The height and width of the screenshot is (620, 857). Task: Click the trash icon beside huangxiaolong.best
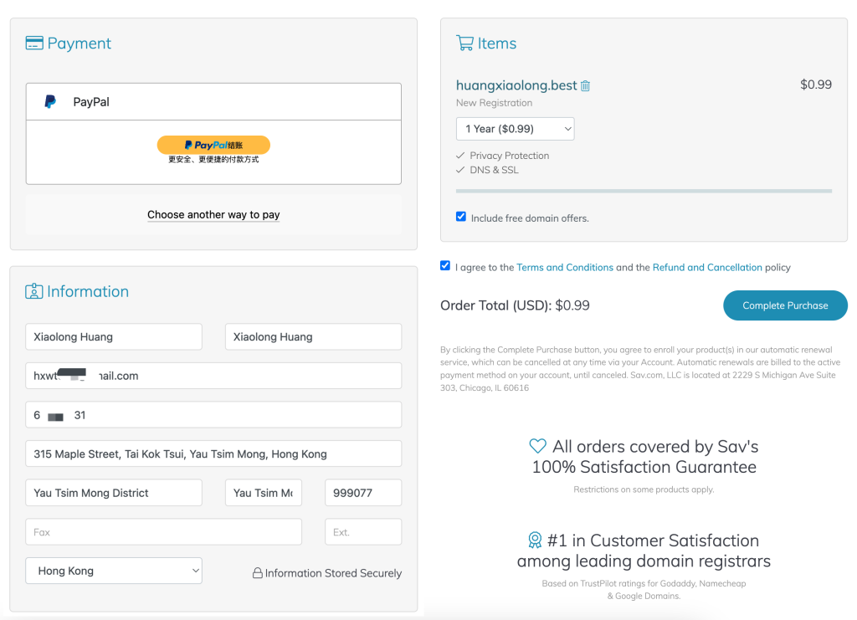coord(586,86)
